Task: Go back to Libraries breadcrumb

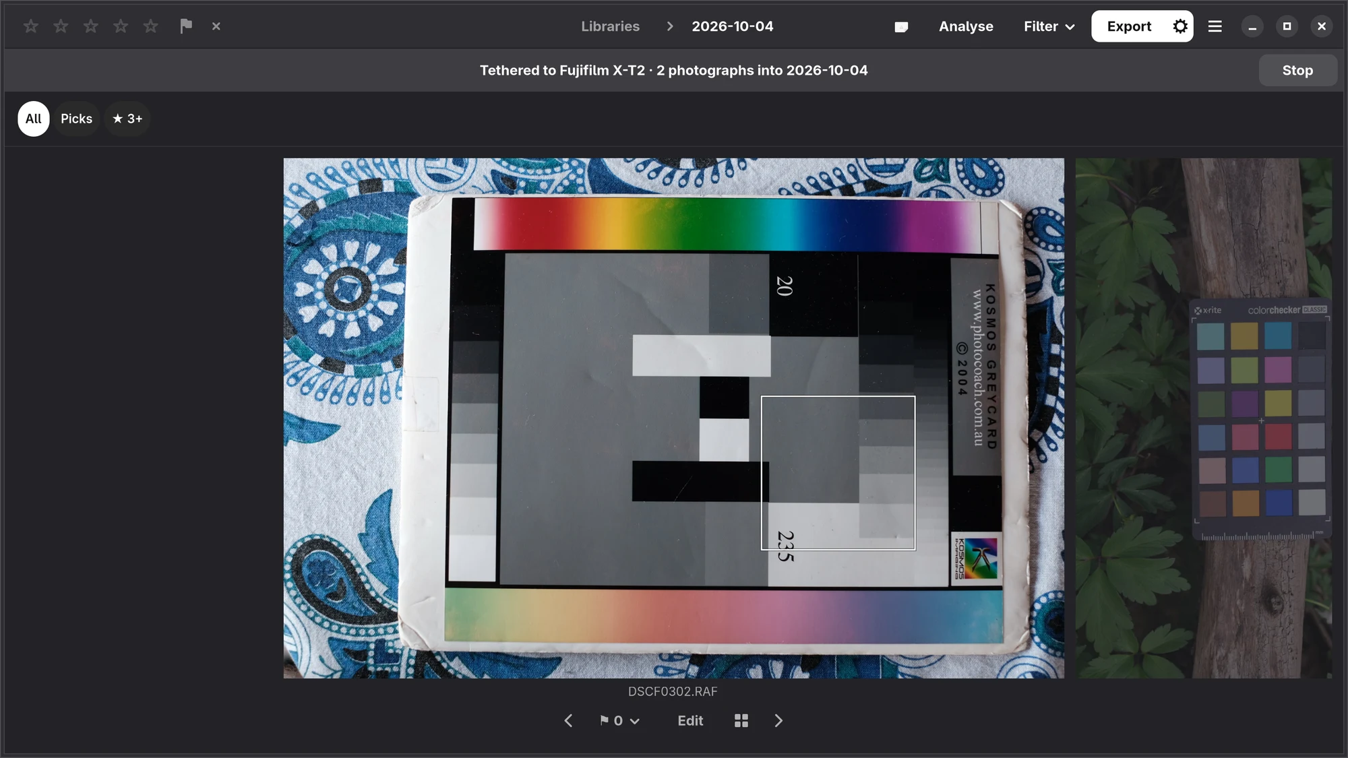Action: (611, 26)
